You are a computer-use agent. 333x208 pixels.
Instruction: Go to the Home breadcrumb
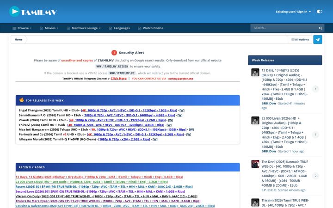click(18, 39)
